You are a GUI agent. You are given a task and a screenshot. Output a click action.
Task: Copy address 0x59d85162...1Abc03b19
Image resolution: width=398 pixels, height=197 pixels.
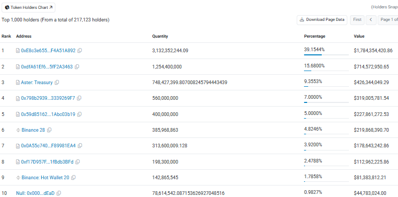(x=79, y=114)
